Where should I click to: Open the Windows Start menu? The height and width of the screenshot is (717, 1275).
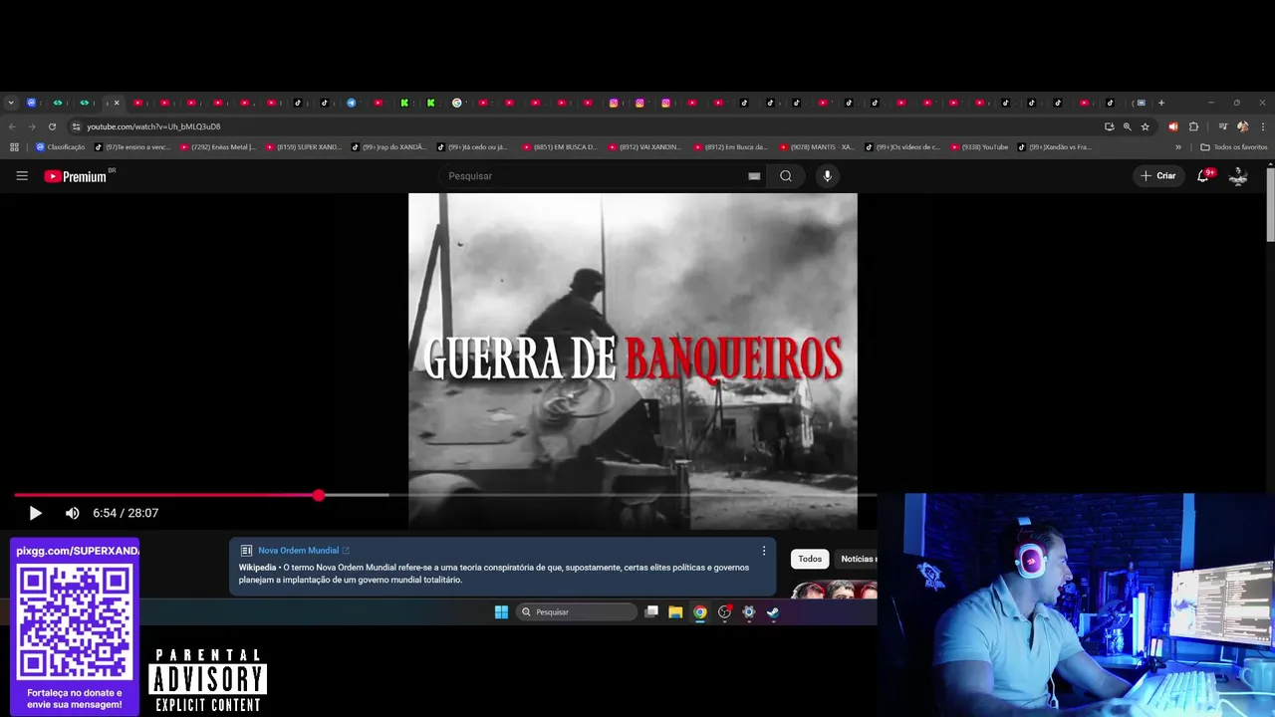tap(501, 612)
